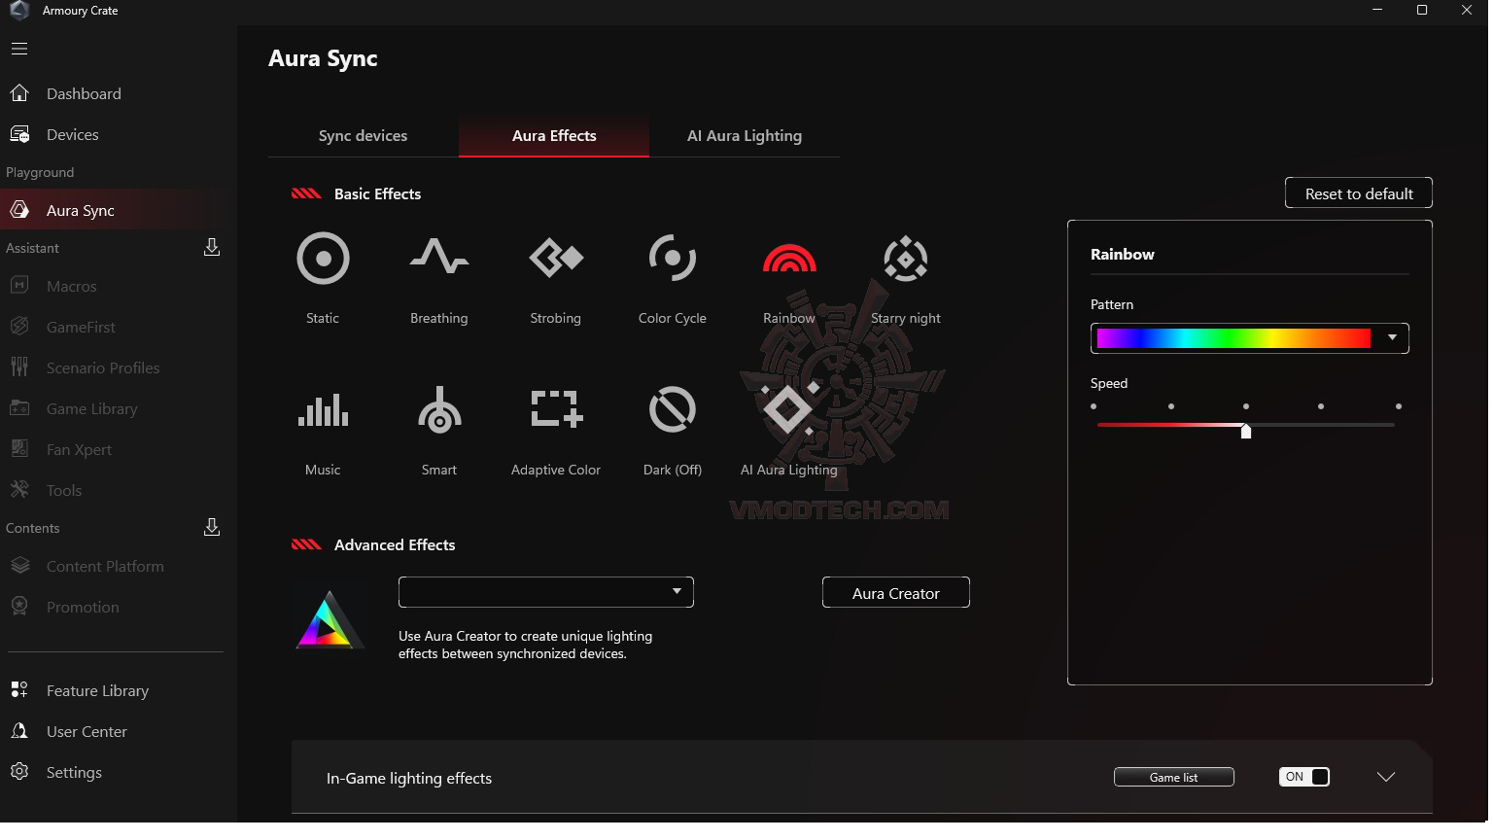1493x840 pixels.
Task: Choose the Breathing effect icon
Action: pyautogui.click(x=439, y=257)
